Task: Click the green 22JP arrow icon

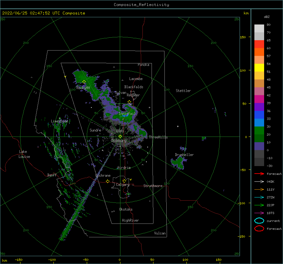Action: point(259,205)
